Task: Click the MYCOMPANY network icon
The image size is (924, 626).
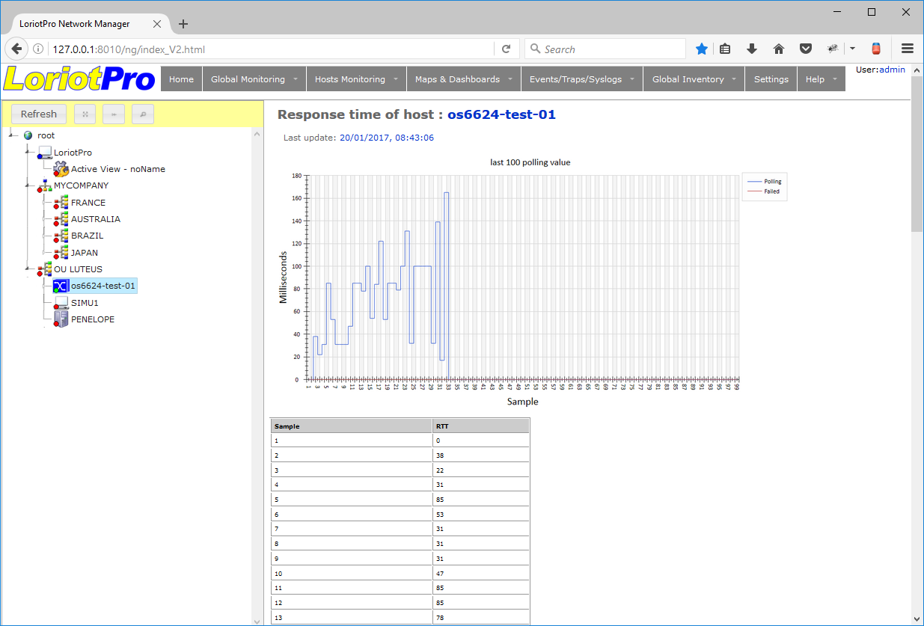Action: [45, 185]
